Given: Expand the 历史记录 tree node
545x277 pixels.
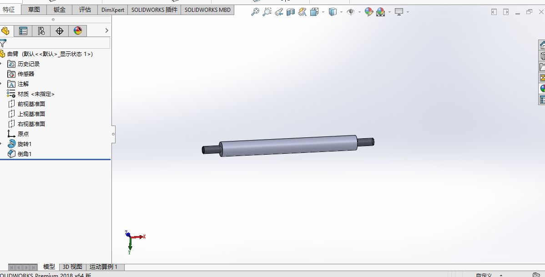Looking at the screenshot, I should tap(1, 64).
